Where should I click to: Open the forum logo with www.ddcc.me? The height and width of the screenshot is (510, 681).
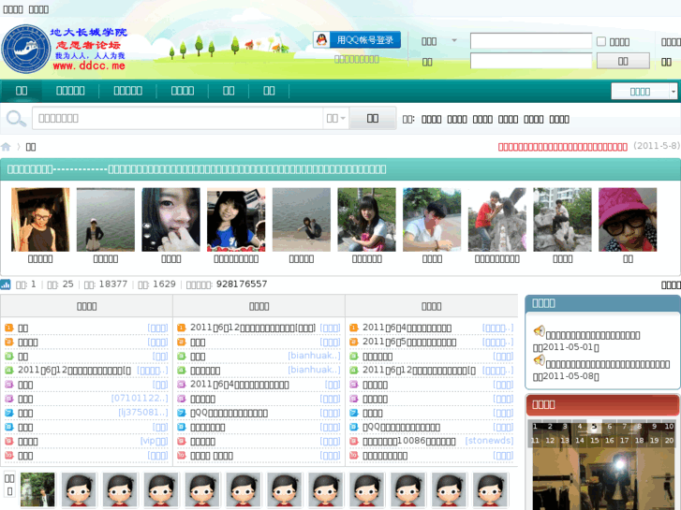point(65,49)
